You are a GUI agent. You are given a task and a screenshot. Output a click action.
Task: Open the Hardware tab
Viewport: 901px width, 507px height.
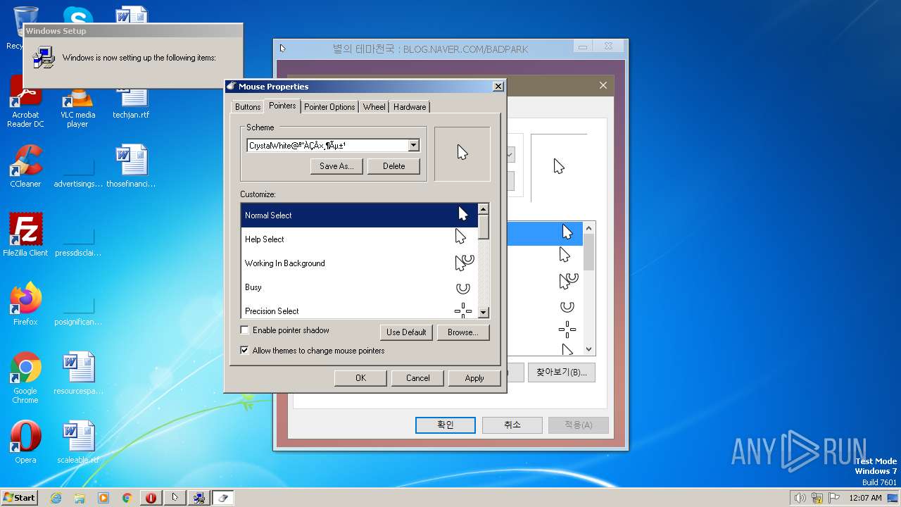point(410,107)
